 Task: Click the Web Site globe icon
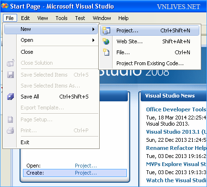point(106,41)
